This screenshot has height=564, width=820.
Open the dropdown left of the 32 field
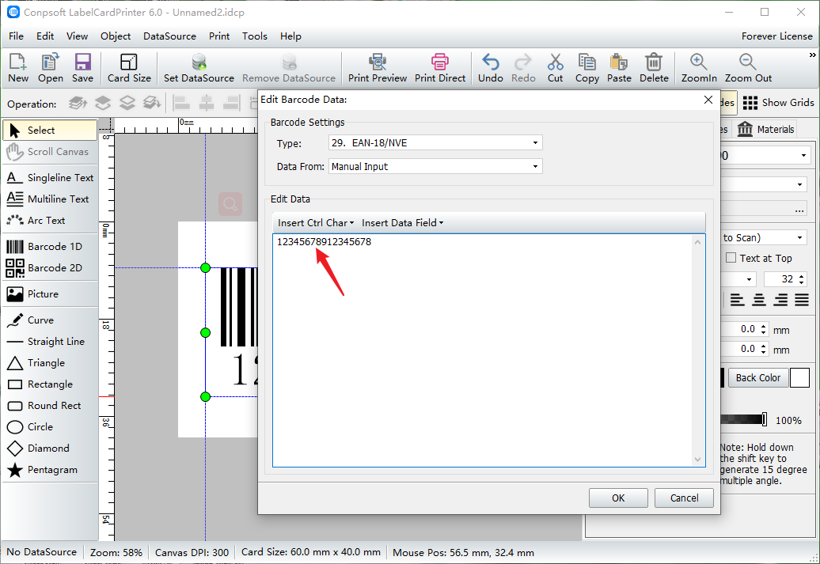(738, 279)
